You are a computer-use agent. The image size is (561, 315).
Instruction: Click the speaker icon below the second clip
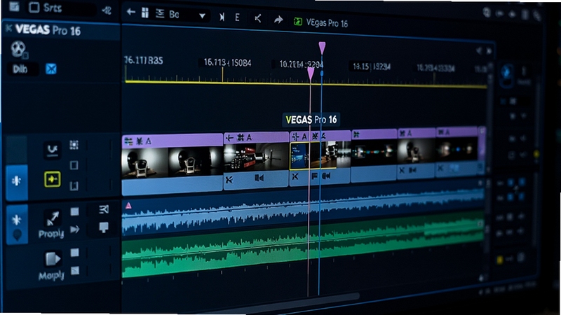point(259,178)
